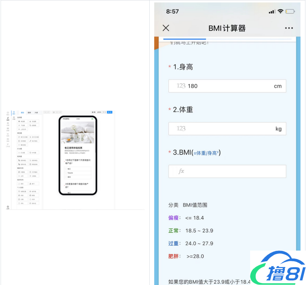Image resolution: width=306 pixels, height=285 pixels.
Task: Check the 调问 option checkbox
Action: pyautogui.click(x=65, y=177)
